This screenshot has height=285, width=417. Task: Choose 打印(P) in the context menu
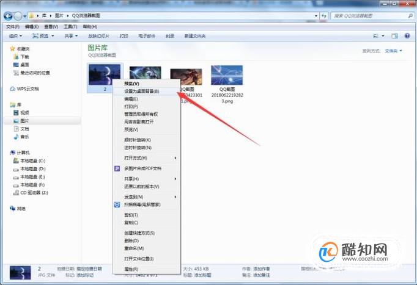147,106
